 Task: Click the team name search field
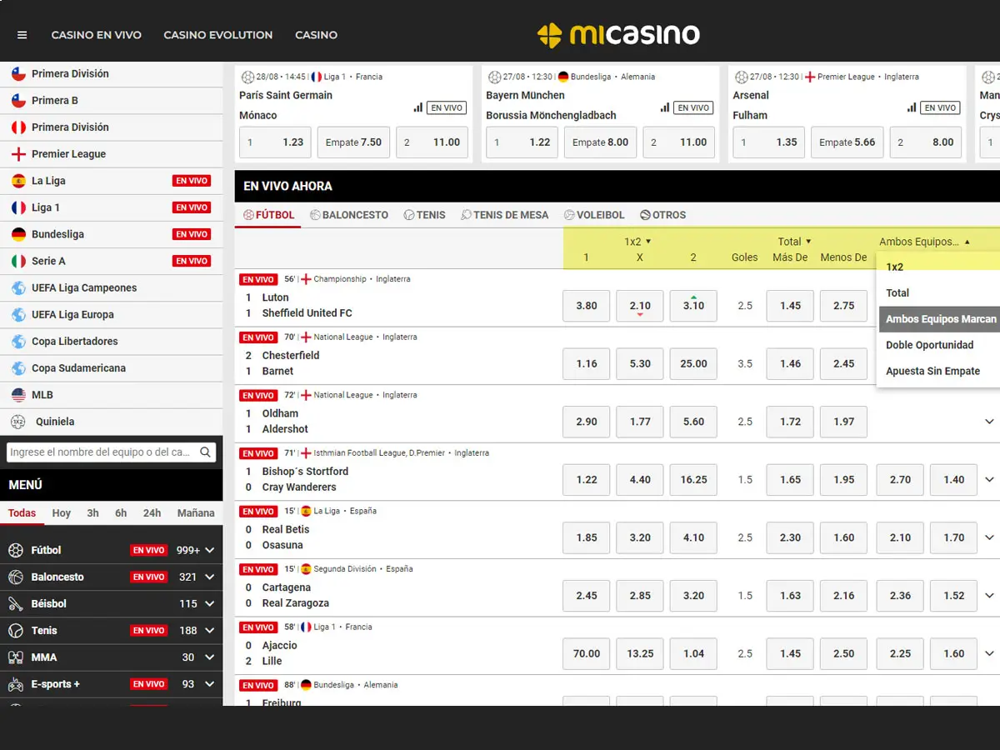pos(111,452)
